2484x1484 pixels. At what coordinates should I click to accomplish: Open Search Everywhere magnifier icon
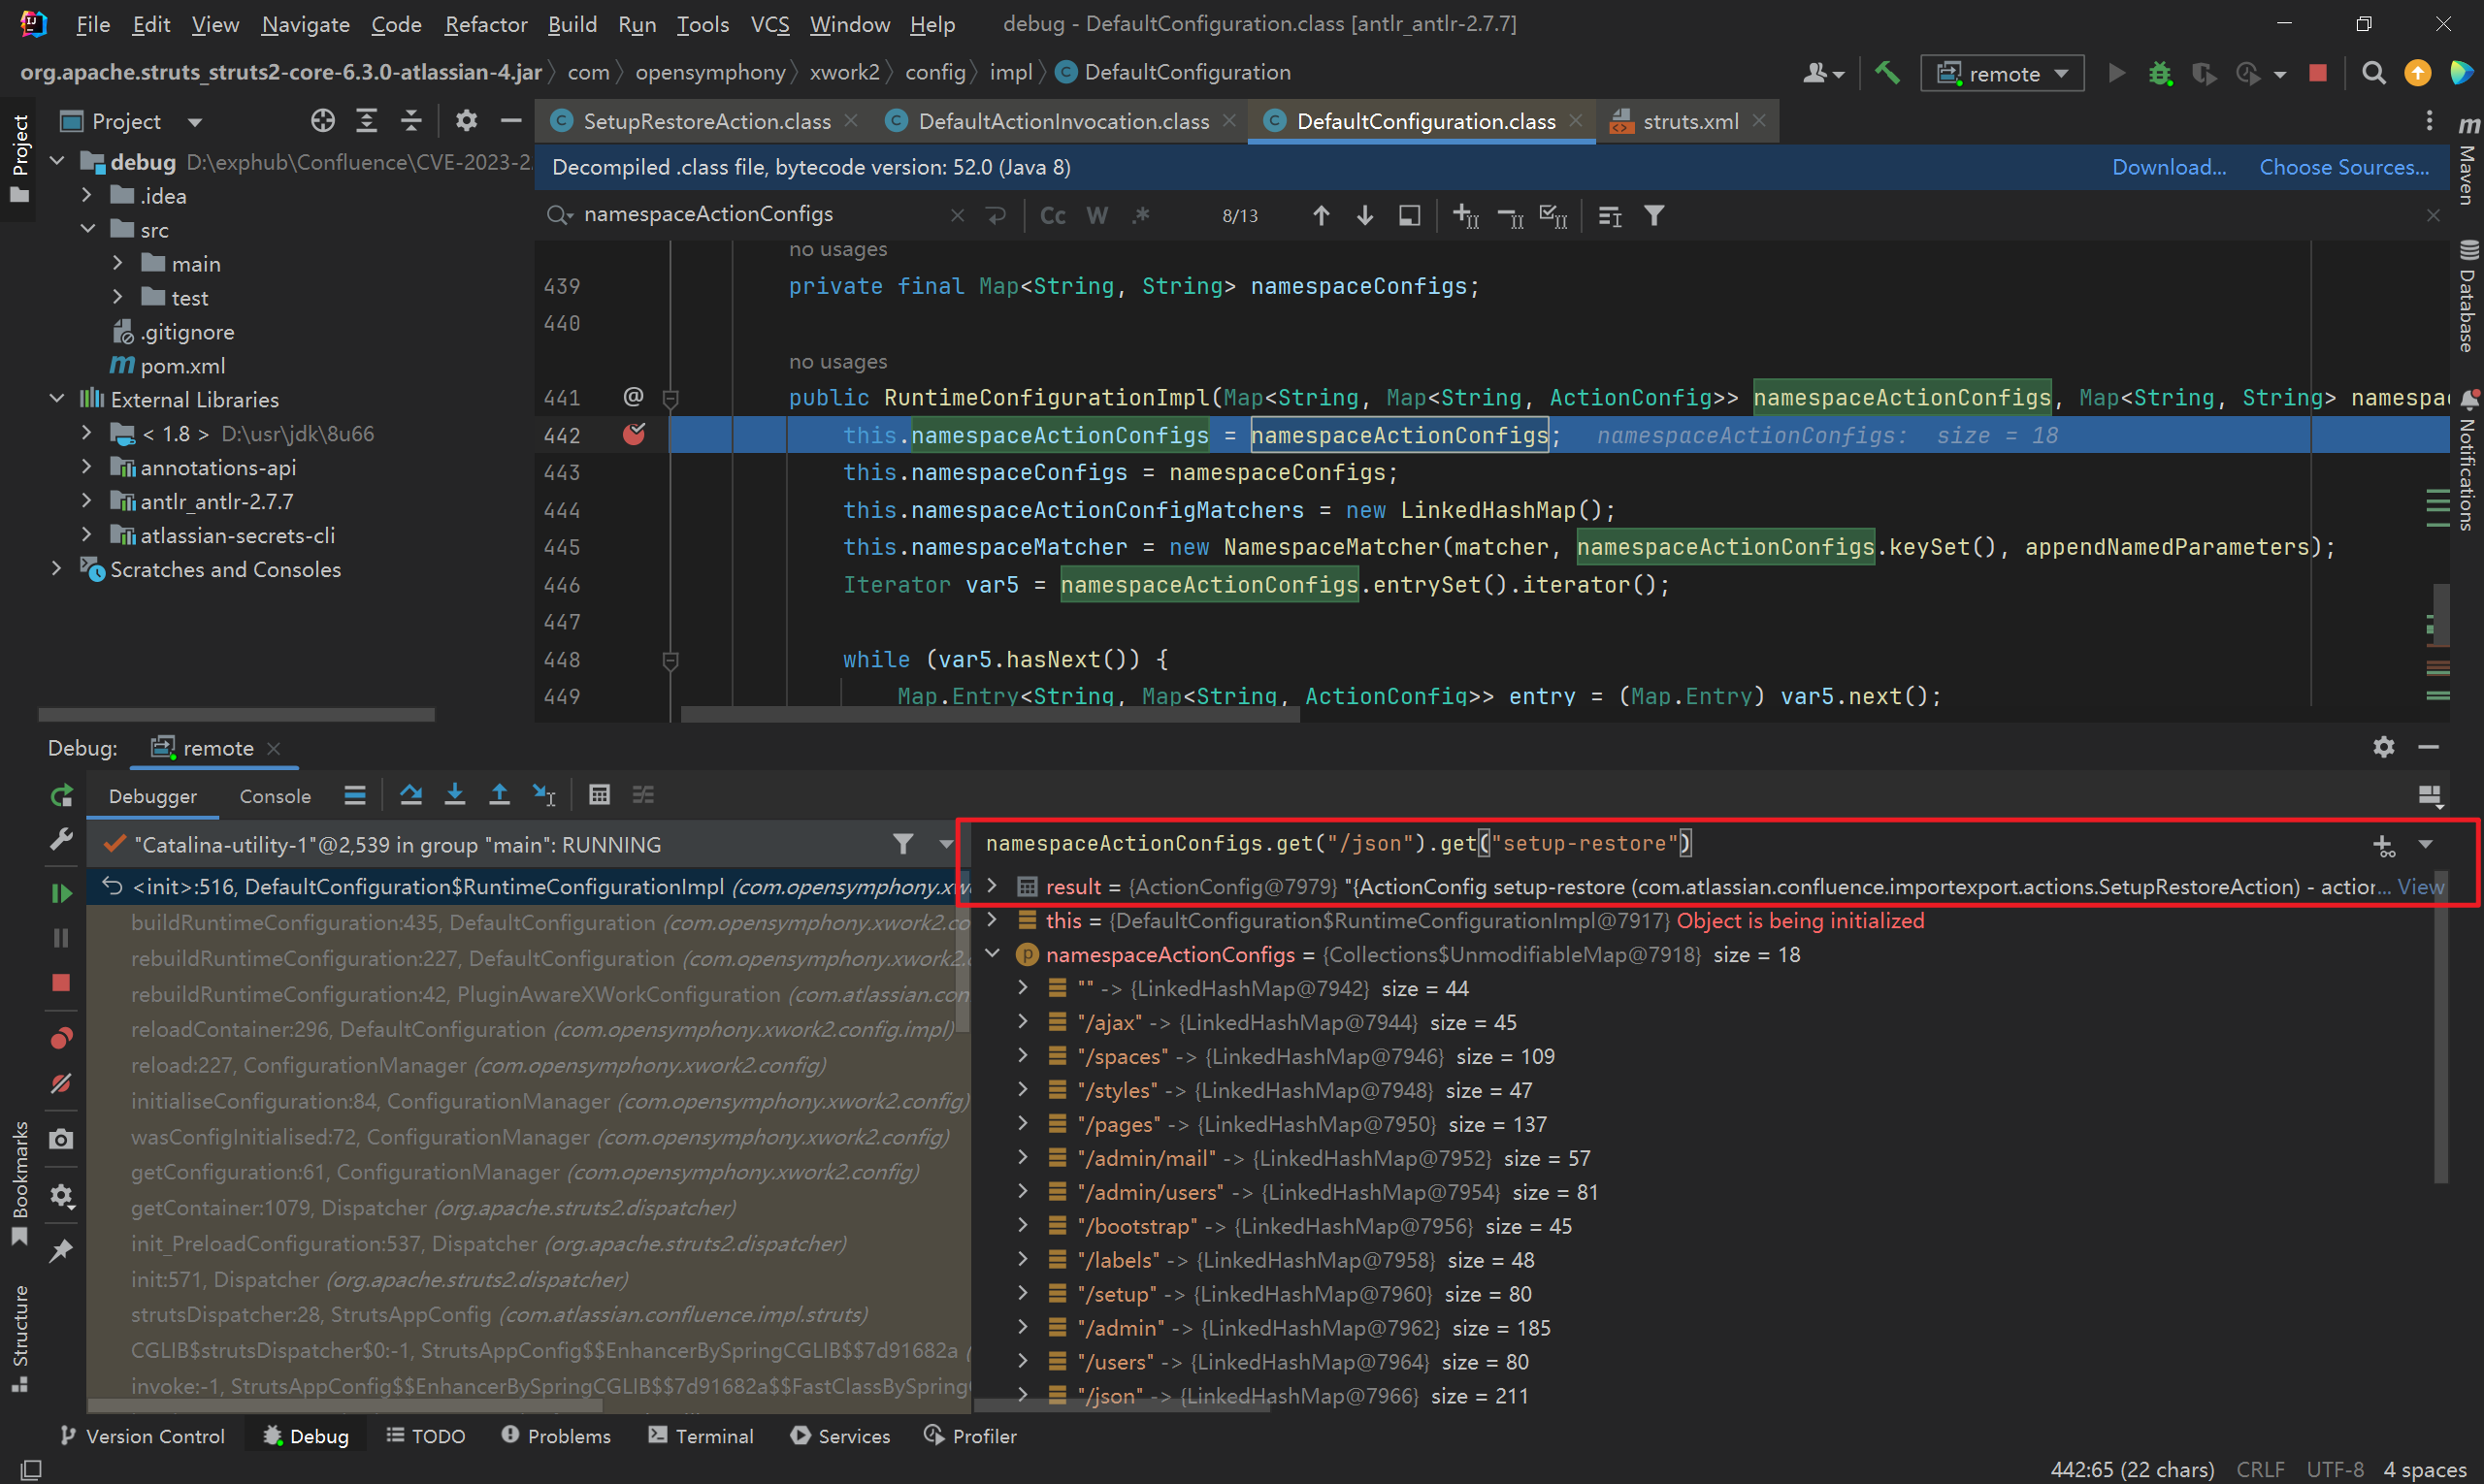point(2373,73)
